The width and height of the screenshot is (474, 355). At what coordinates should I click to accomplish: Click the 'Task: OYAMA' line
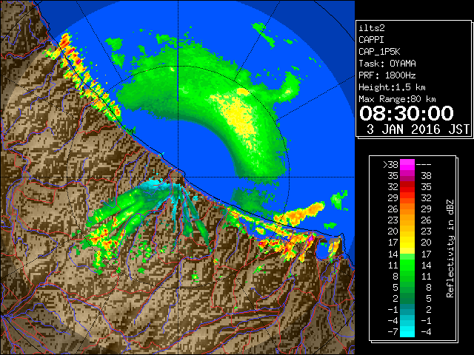click(x=387, y=64)
